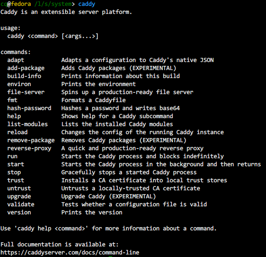This screenshot has width=266, height=257.
Task: Click 'Adapts a configuration to Caddy's native JSON'
Action: tap(137, 60)
